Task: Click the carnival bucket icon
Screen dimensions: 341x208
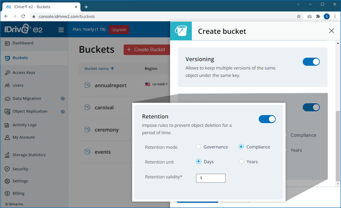Action: point(87,107)
